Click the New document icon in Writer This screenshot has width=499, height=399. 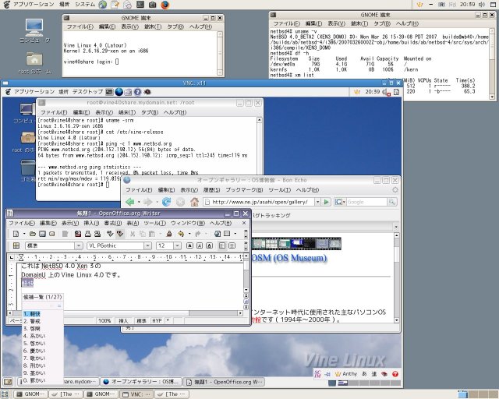pos(16,234)
